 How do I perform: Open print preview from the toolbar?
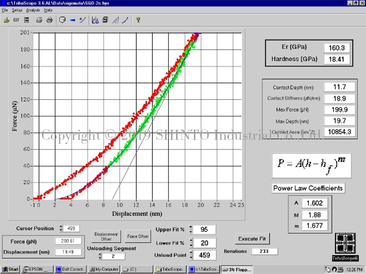click(x=39, y=20)
